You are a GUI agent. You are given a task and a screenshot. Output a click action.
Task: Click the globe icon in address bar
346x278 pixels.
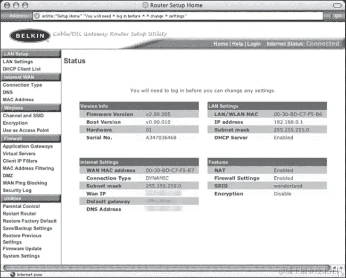pyautogui.click(x=37, y=16)
